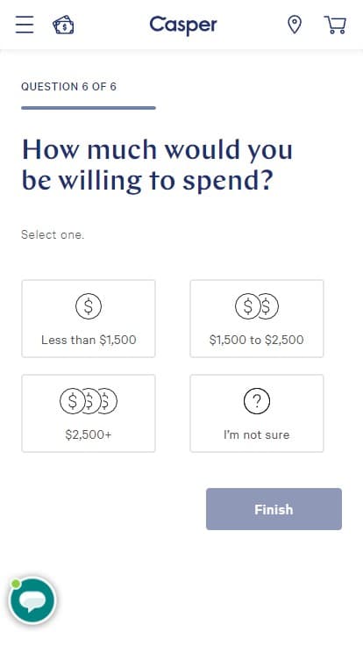Click the double dollar coins icon
The height and width of the screenshot is (646, 363).
tap(257, 306)
